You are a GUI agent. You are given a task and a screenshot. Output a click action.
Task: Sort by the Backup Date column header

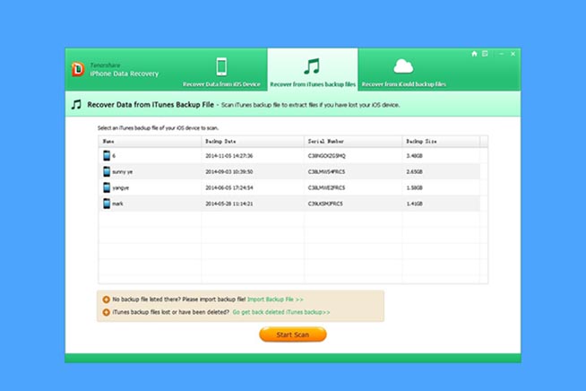click(x=253, y=142)
